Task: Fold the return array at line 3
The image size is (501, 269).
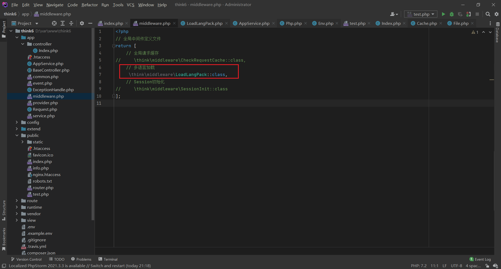Action: tap(114, 46)
